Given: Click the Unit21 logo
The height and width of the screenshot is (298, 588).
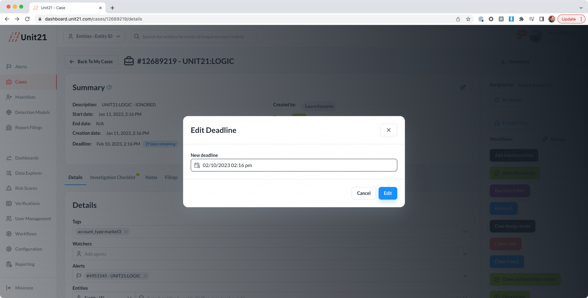Looking at the screenshot, I should 28,37.
